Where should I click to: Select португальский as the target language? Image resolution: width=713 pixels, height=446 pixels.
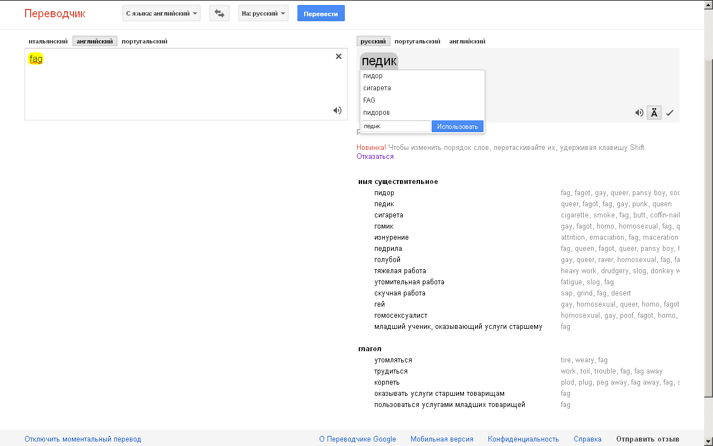(417, 41)
